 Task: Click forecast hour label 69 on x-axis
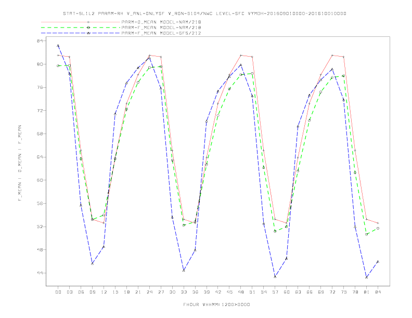point(321,292)
